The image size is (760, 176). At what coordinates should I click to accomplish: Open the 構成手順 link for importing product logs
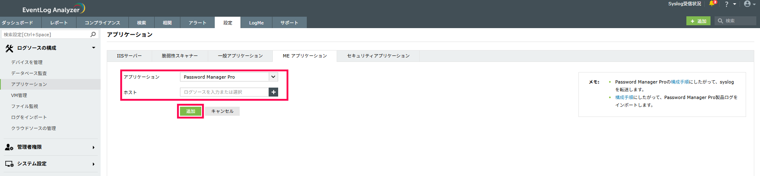[624, 97]
